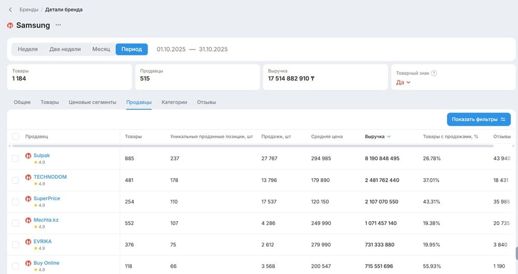Open the EVRIKA seller link
Image resolution: width=518 pixels, height=274 pixels.
42,241
